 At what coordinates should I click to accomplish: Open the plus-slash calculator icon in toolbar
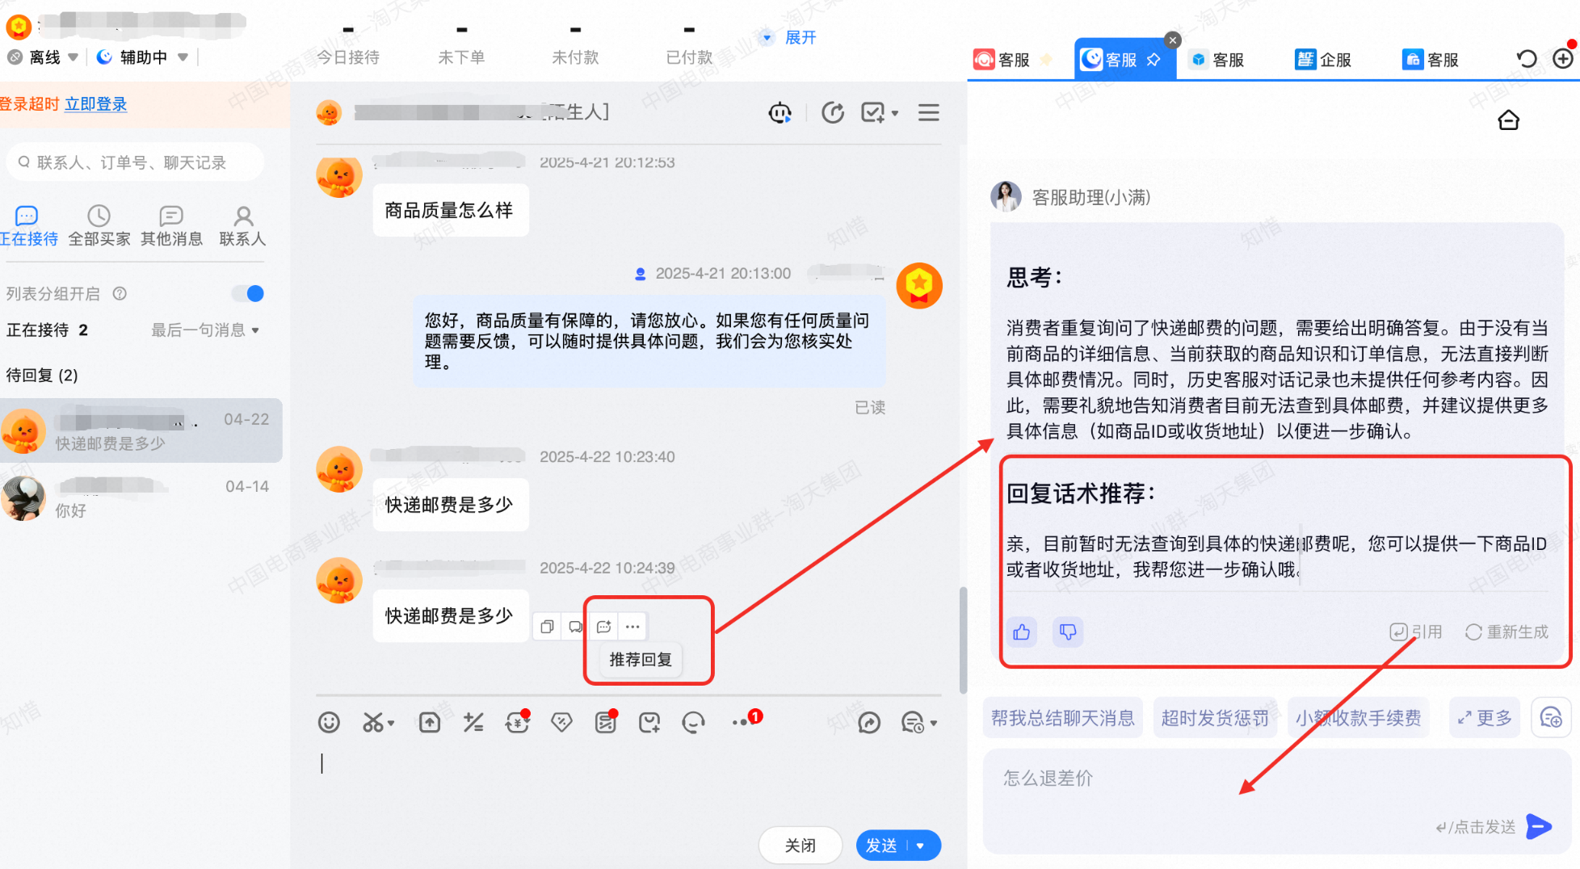pyautogui.click(x=473, y=722)
